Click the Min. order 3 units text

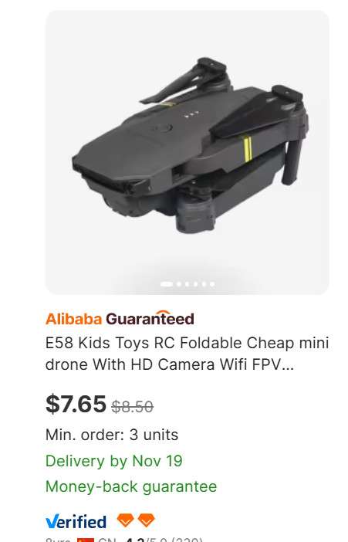[x=112, y=435]
